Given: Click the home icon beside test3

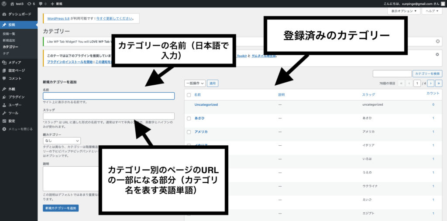Looking at the screenshot, I should (x=12, y=3).
